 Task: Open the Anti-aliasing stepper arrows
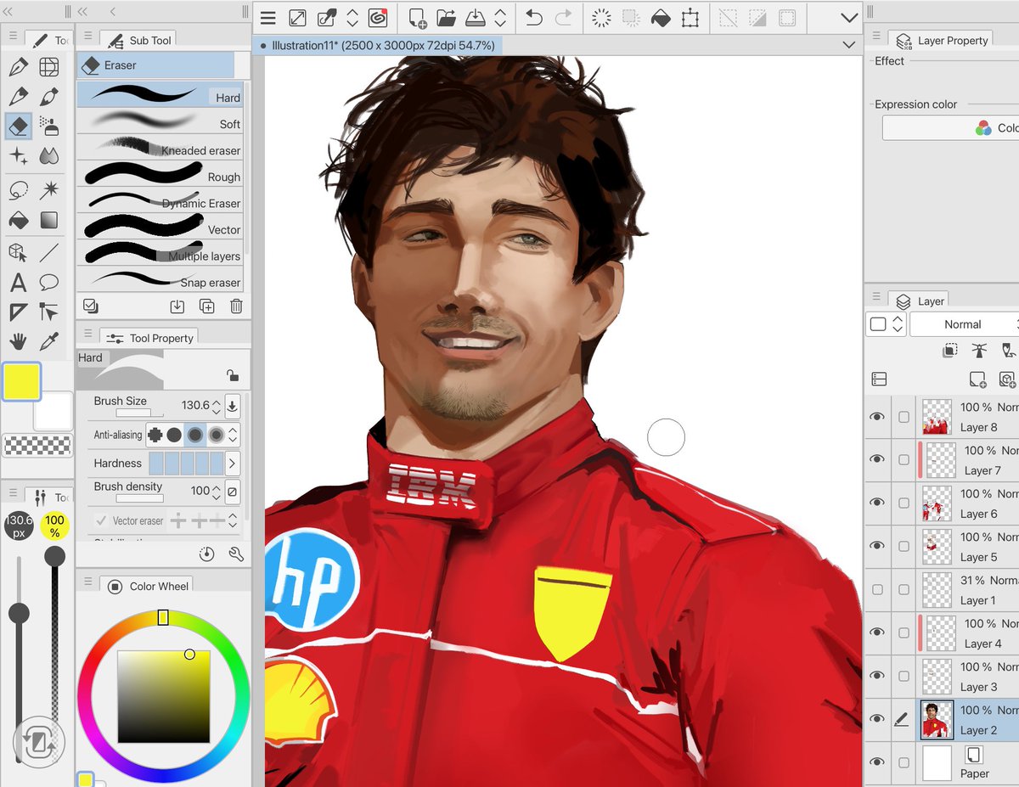pos(234,436)
